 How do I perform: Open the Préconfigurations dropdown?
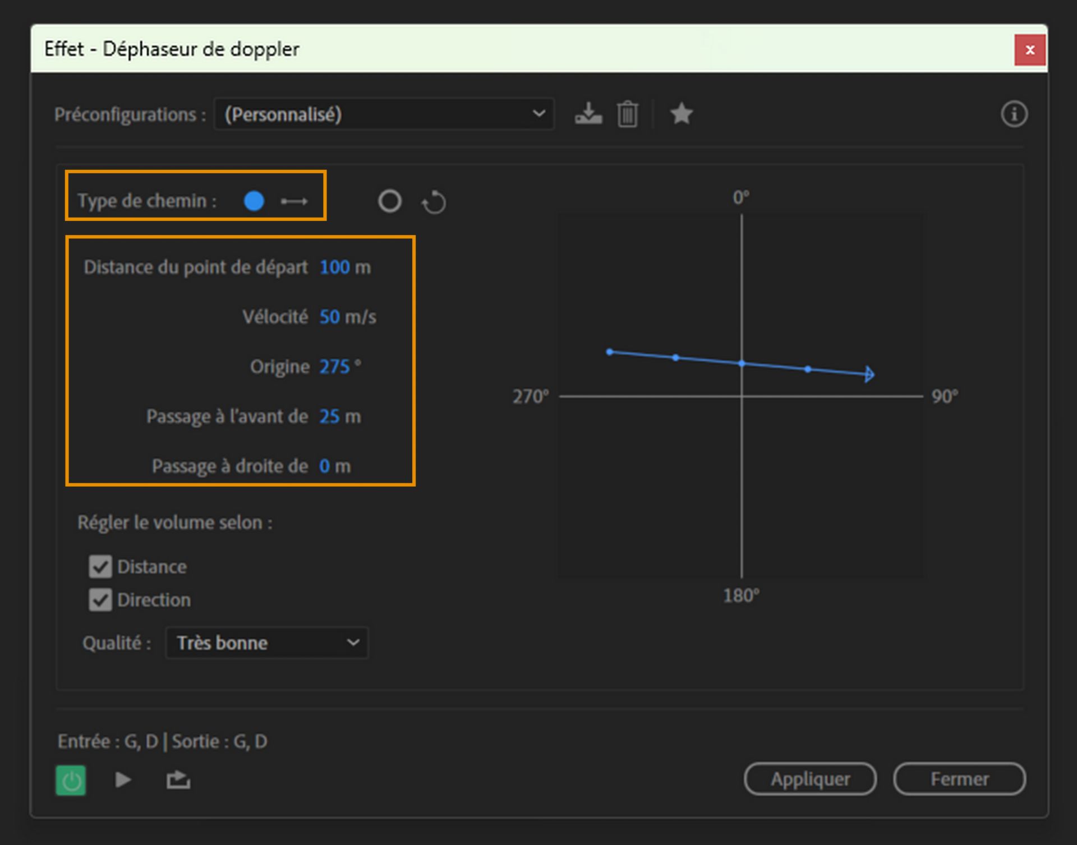[384, 114]
